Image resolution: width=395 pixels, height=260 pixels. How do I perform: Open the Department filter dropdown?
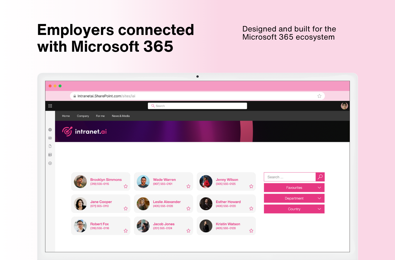point(294,198)
